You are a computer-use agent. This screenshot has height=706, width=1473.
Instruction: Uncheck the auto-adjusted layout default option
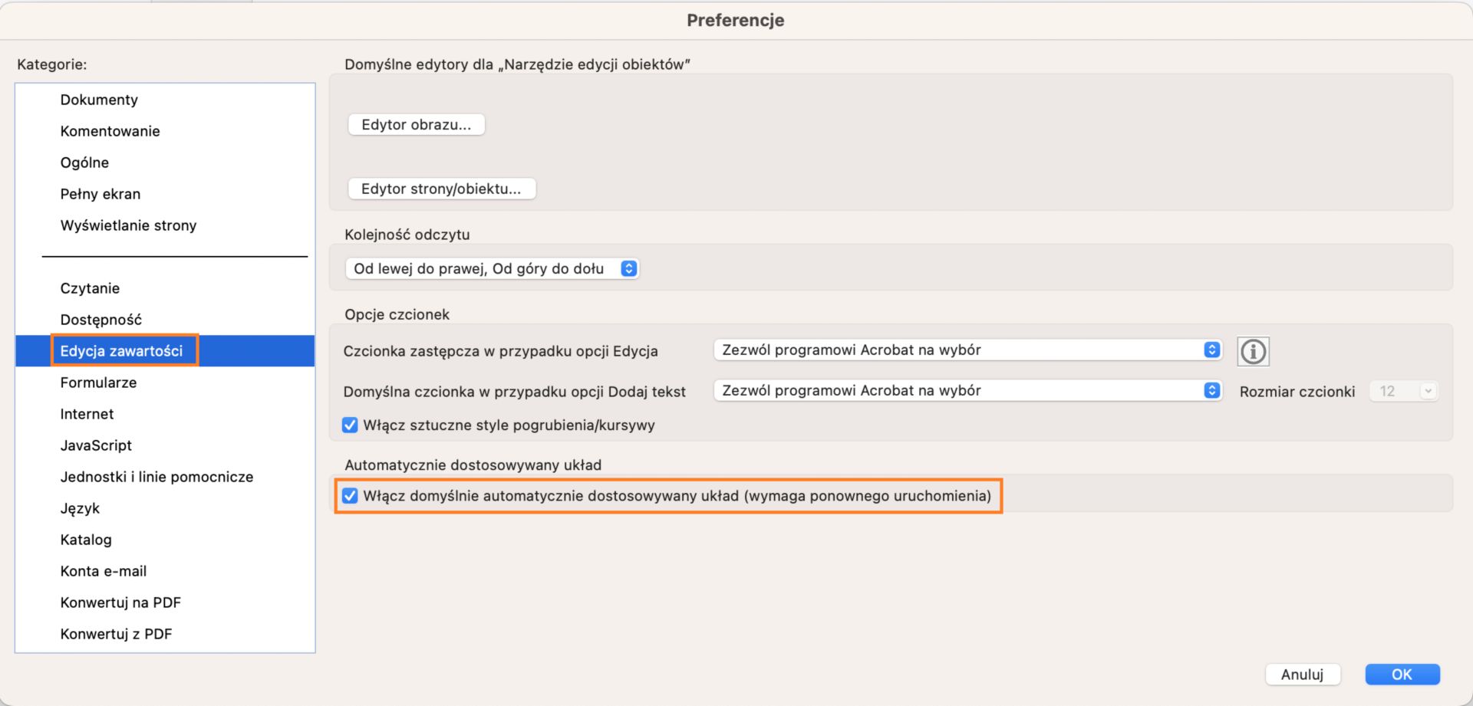(x=351, y=496)
